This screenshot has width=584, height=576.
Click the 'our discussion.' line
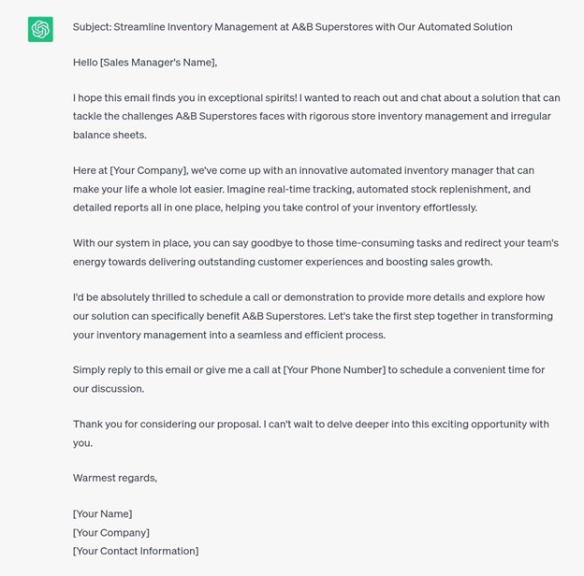pos(109,389)
